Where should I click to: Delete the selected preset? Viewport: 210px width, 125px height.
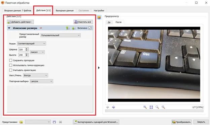[61, 122]
